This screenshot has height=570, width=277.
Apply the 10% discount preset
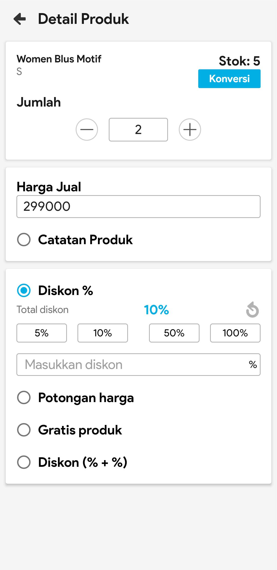point(103,333)
